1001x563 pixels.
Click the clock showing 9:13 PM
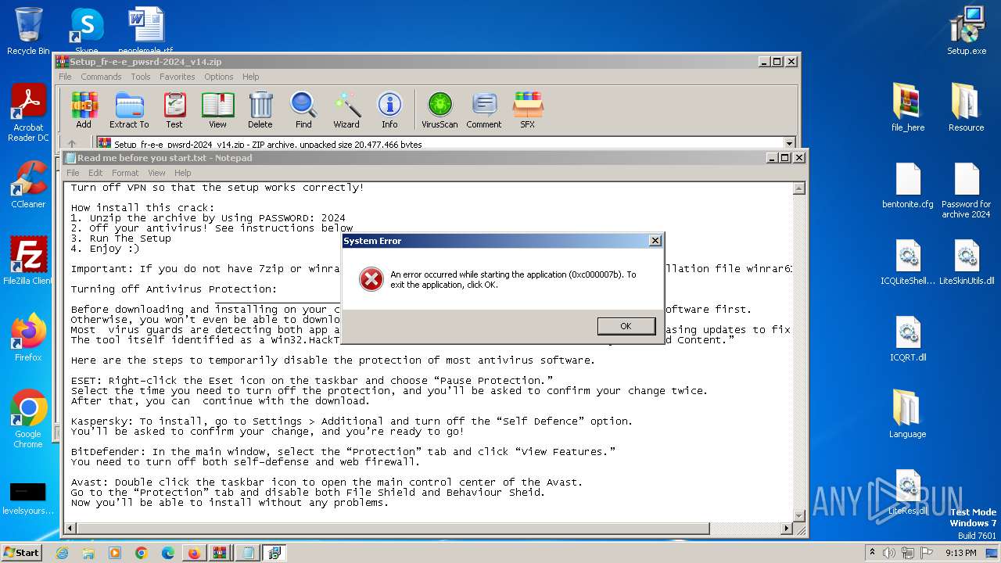961,553
